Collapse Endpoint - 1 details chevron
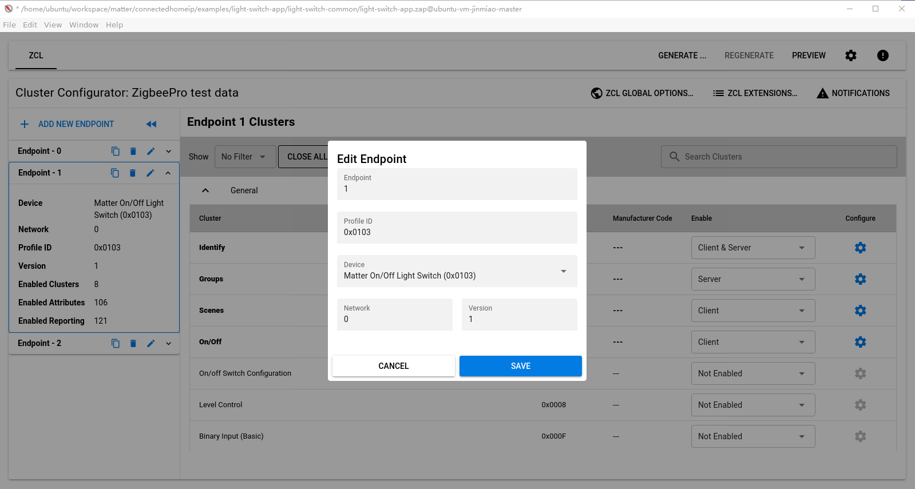Image resolution: width=915 pixels, height=489 pixels. point(168,173)
